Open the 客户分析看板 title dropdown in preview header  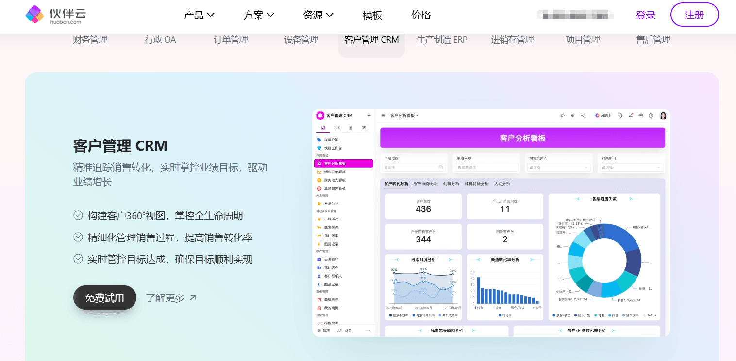[404, 116]
